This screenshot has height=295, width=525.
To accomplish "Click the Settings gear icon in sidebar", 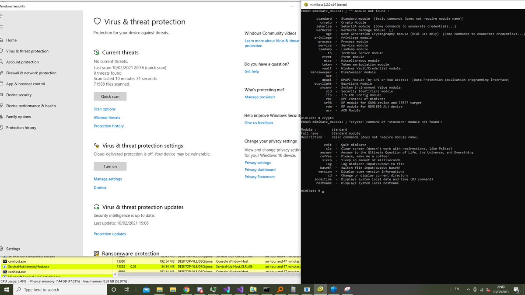I will coord(2,249).
